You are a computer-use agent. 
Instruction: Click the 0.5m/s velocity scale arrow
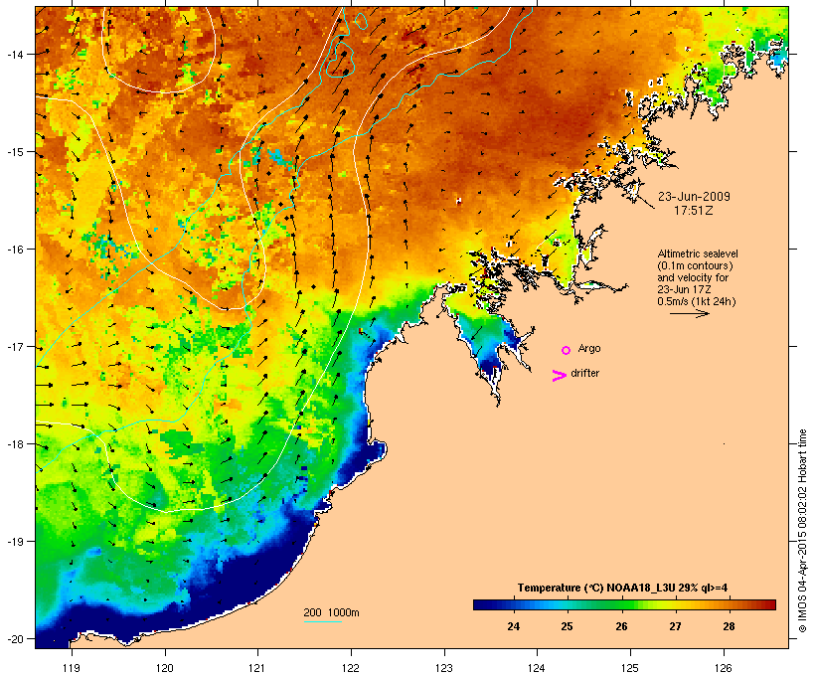tap(690, 313)
